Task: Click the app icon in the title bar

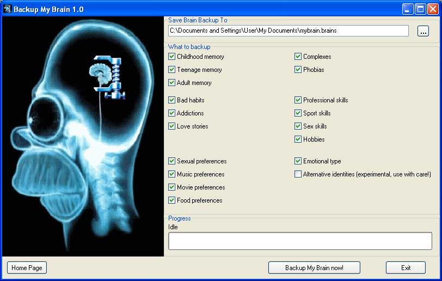Action: coord(7,9)
